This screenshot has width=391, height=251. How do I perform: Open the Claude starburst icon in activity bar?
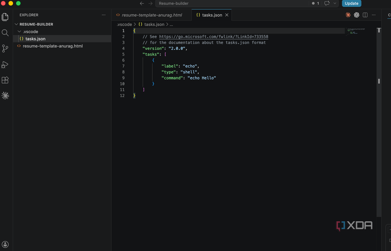click(x=5, y=95)
